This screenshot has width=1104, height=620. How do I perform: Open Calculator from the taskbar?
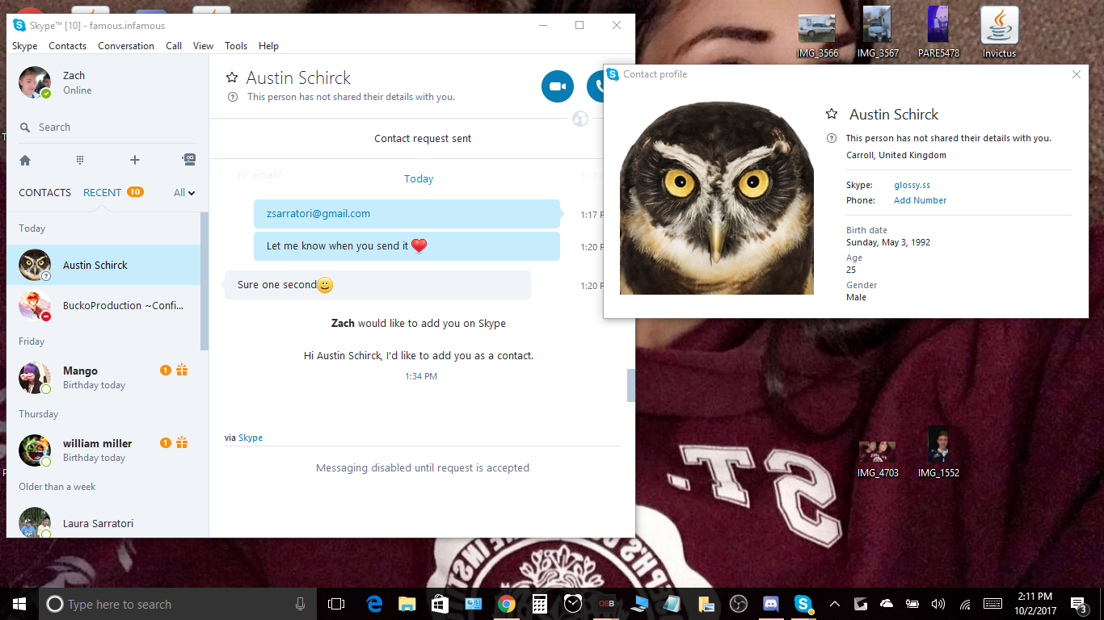pyautogui.click(x=540, y=604)
